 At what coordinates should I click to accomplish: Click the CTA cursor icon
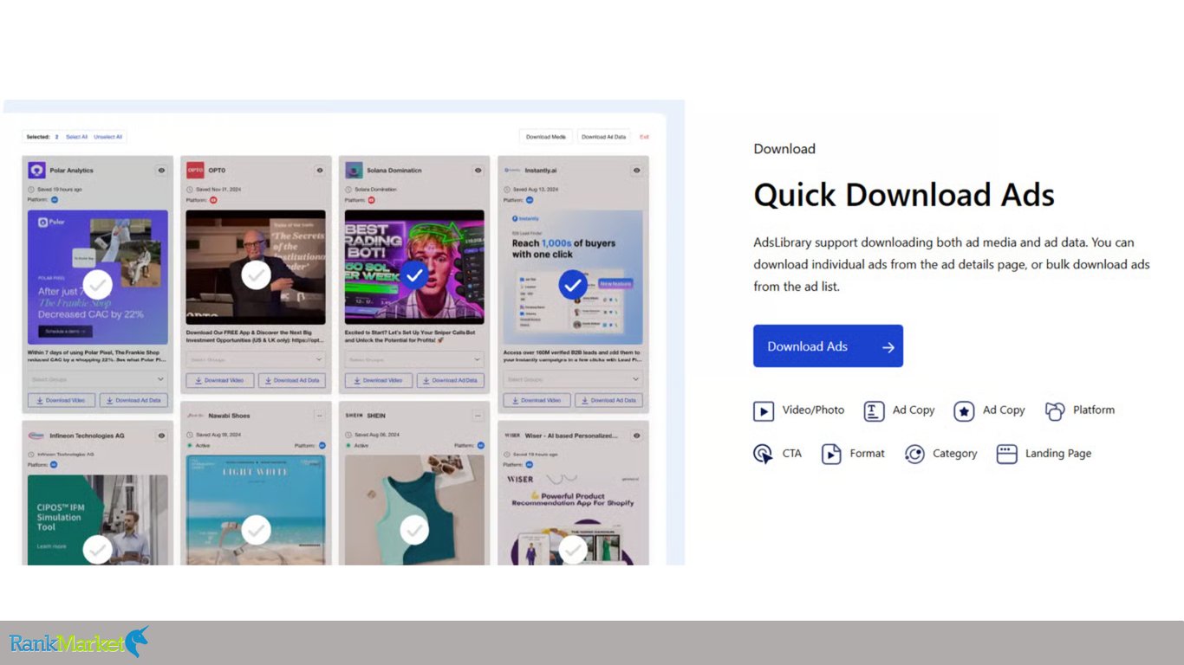click(764, 454)
